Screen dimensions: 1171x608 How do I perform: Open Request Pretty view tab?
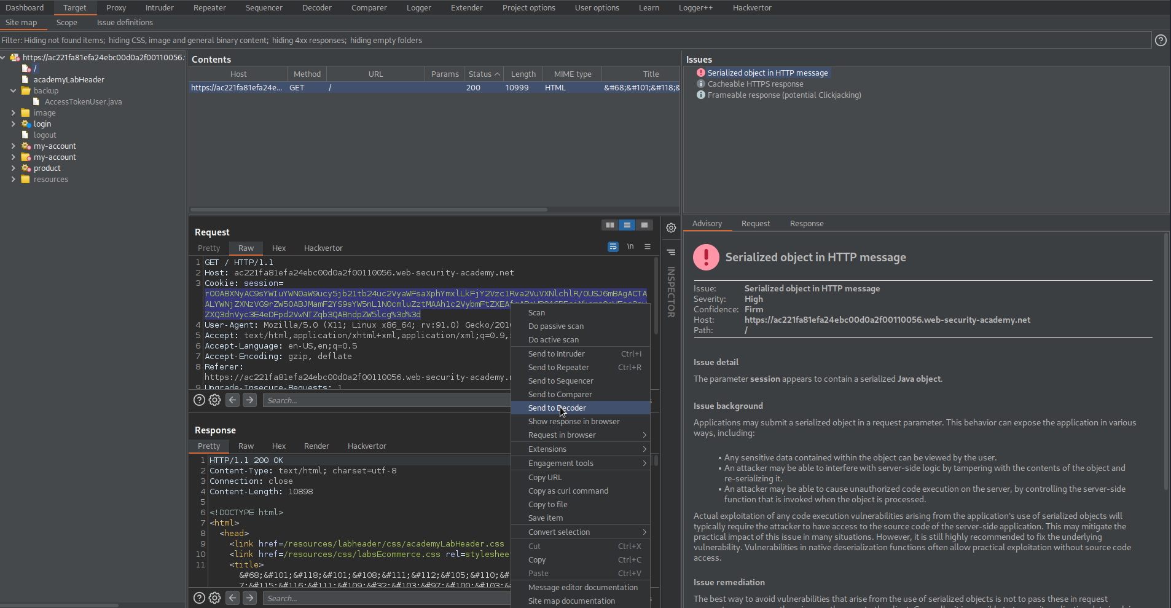(x=209, y=248)
